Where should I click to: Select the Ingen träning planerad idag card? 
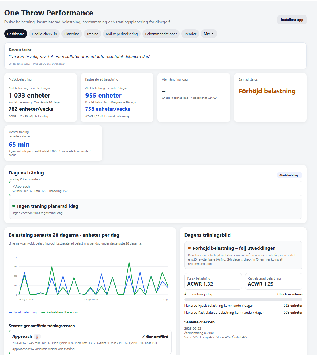coord(155,209)
